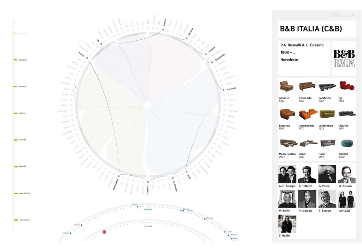
Task: Select the ottanta decade marker
Action: [16, 113]
